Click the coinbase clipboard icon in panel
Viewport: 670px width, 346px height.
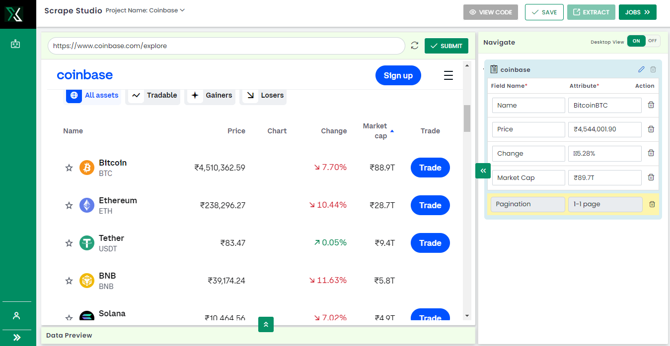tap(494, 69)
